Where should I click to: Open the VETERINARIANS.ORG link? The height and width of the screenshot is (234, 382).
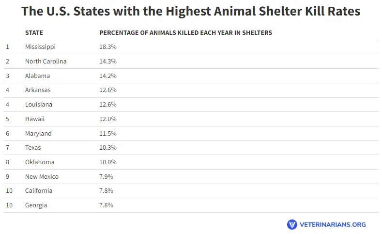(x=333, y=224)
